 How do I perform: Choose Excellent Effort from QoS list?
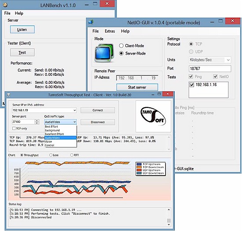click(x=60, y=134)
